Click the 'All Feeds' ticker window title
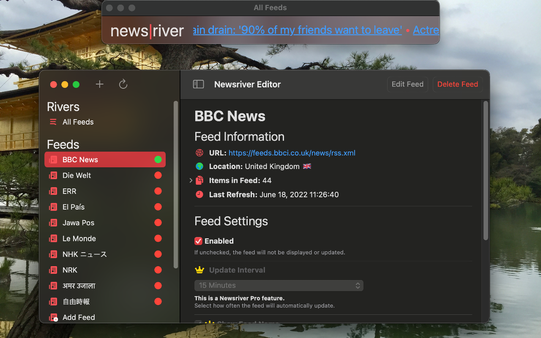The width and height of the screenshot is (541, 338). tap(270, 8)
